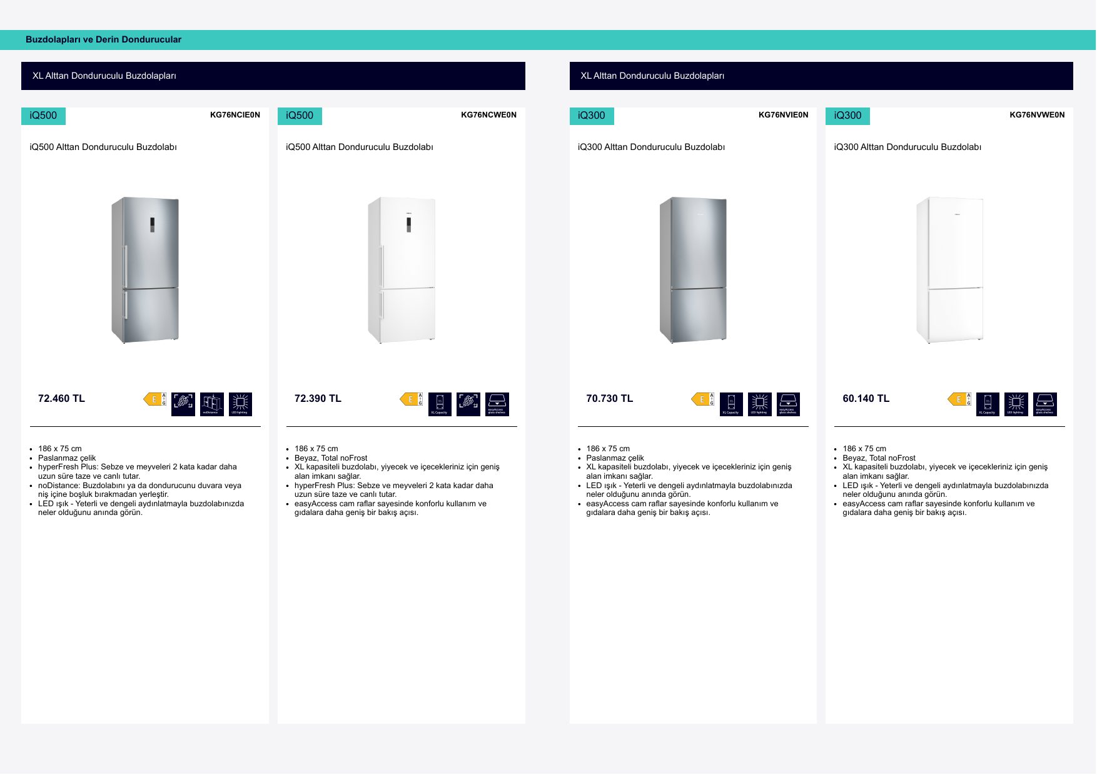
Task: Click the '186 x 75 cm' bullet for KG76NCIE0N
Action: pyautogui.click(x=60, y=449)
